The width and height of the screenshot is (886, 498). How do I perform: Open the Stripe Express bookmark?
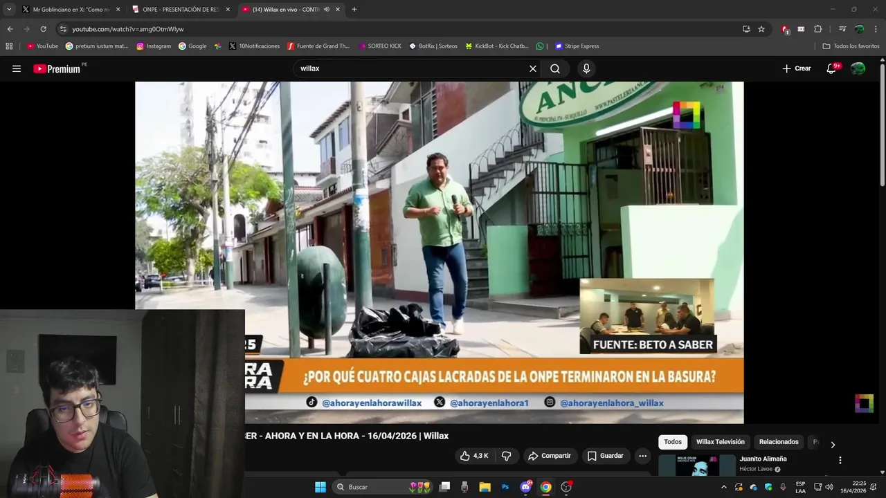point(577,46)
